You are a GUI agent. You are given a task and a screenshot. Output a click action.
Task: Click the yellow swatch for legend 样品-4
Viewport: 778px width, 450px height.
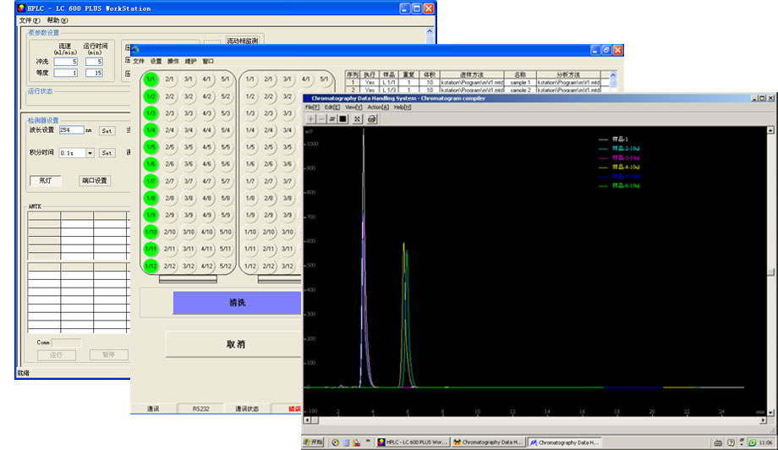coord(603,167)
